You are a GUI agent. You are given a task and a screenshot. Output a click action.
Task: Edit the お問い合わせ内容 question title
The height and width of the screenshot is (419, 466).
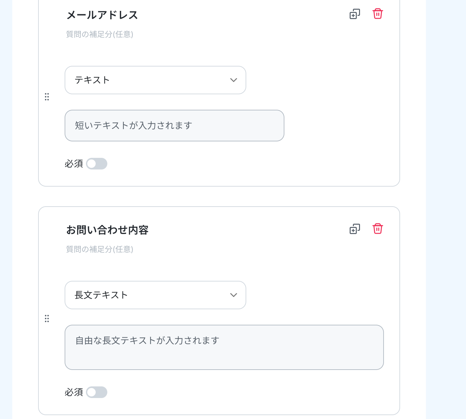[107, 230]
